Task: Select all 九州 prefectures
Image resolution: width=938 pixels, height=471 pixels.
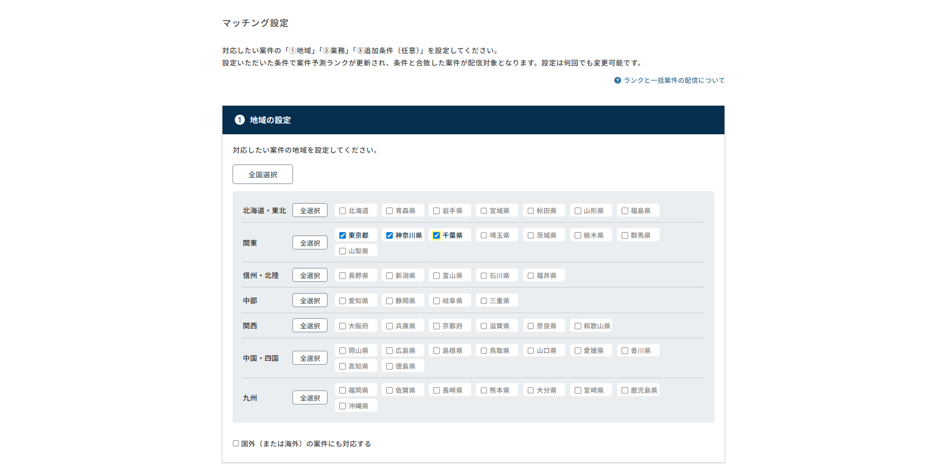Action: point(310,398)
